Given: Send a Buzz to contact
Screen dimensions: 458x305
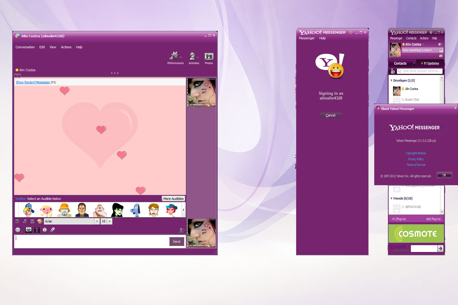Looking at the screenshot, I should (x=45, y=230).
